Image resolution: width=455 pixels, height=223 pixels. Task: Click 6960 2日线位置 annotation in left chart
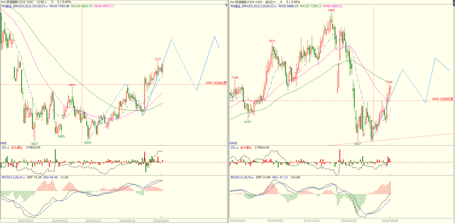216,83
